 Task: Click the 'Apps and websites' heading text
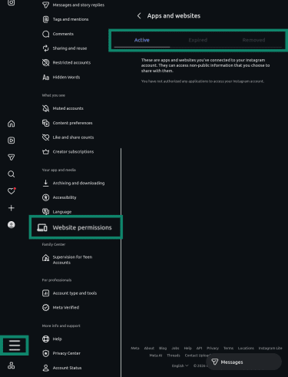tap(174, 16)
